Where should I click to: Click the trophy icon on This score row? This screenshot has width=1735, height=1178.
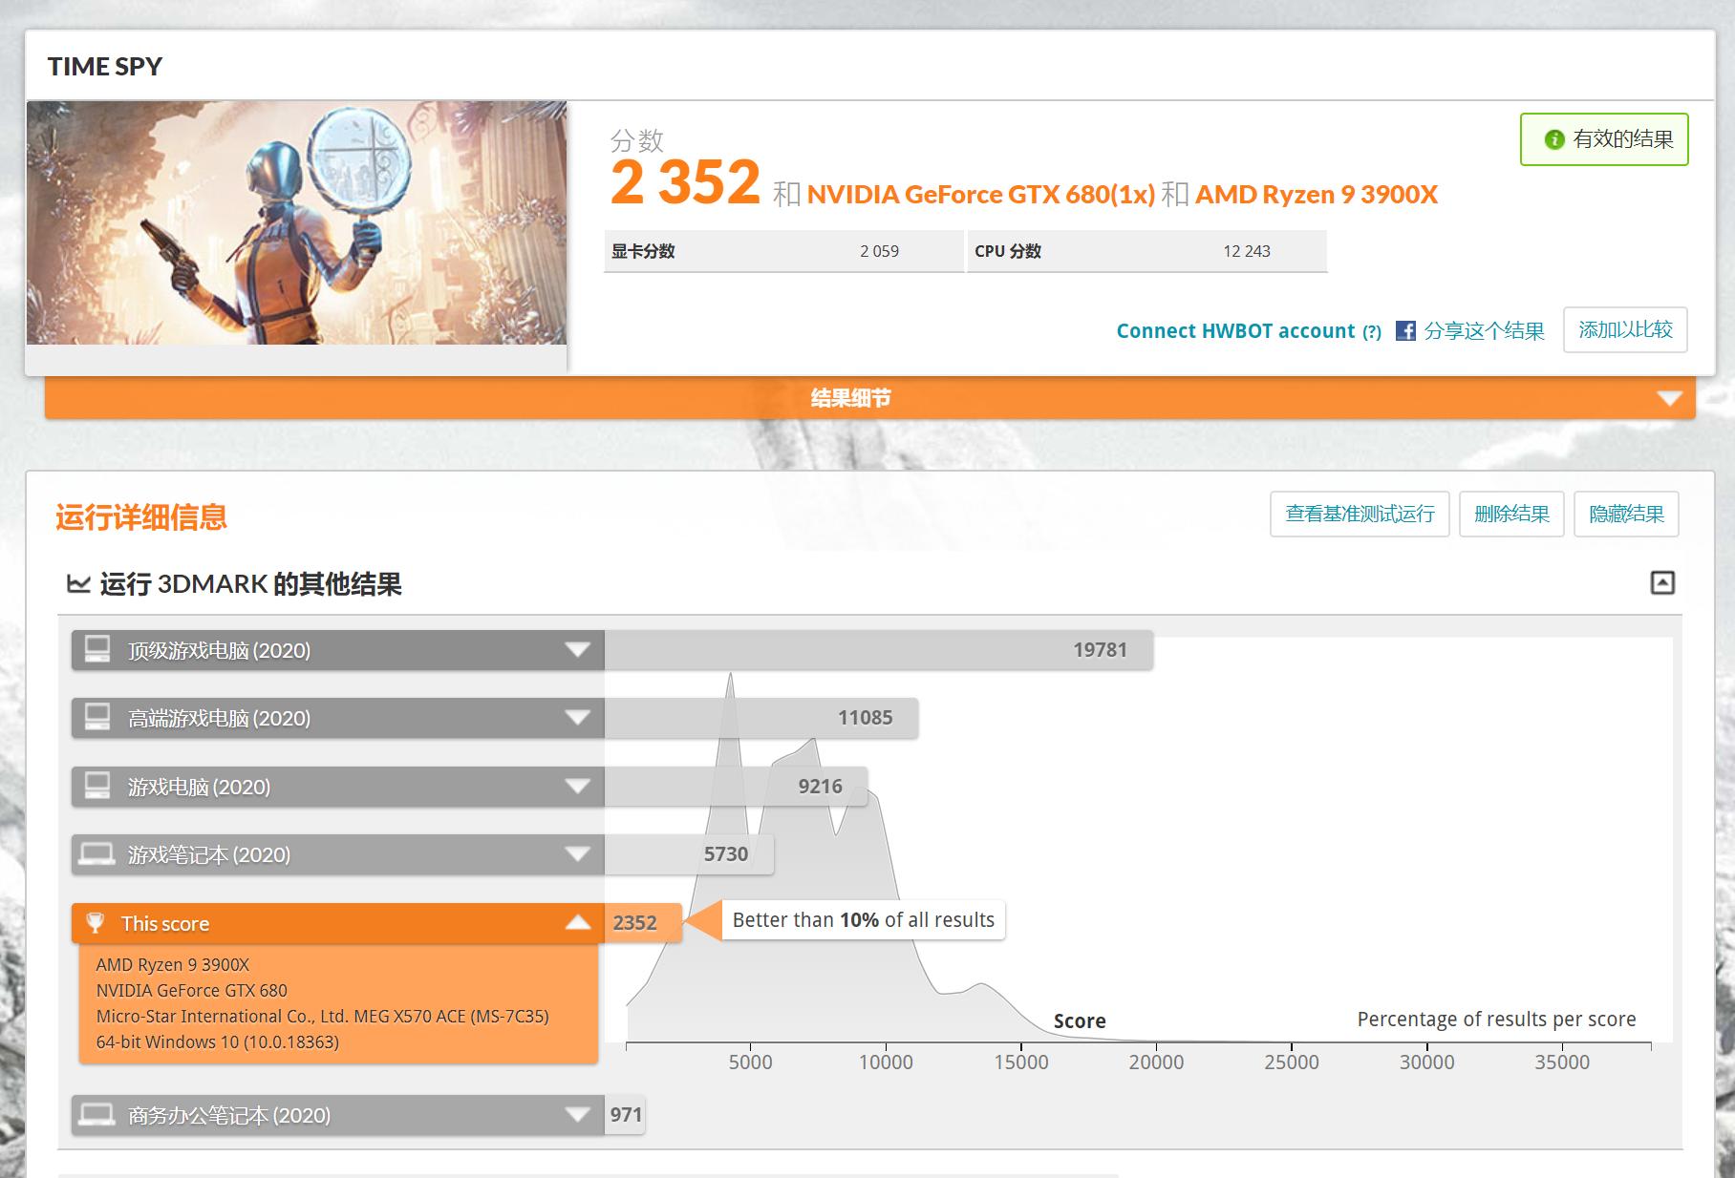click(x=95, y=923)
